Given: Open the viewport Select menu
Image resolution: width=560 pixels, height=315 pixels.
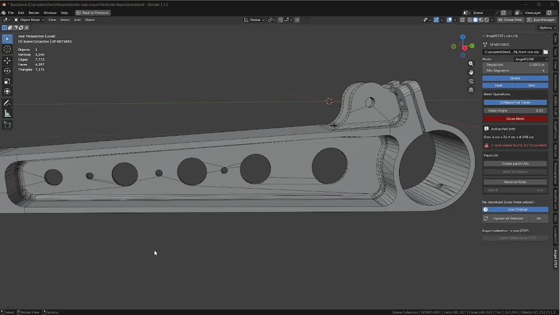Looking at the screenshot, I should coord(65,20).
